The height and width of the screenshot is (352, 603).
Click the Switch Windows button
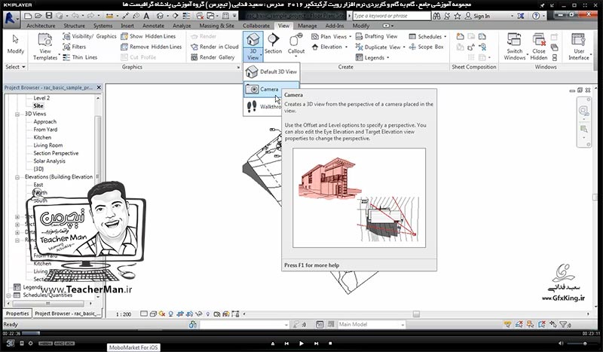(515, 47)
